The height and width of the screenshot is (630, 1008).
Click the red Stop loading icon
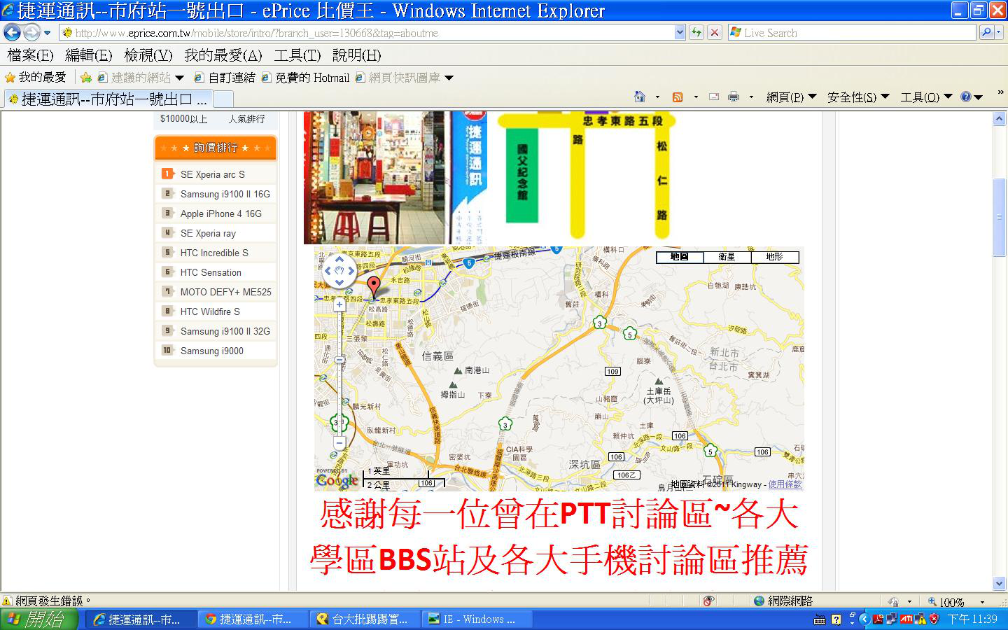coord(714,32)
